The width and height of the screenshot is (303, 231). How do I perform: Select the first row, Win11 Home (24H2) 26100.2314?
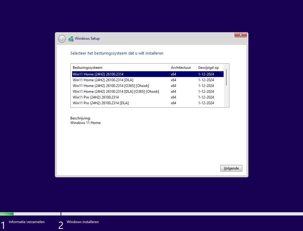(x=148, y=74)
